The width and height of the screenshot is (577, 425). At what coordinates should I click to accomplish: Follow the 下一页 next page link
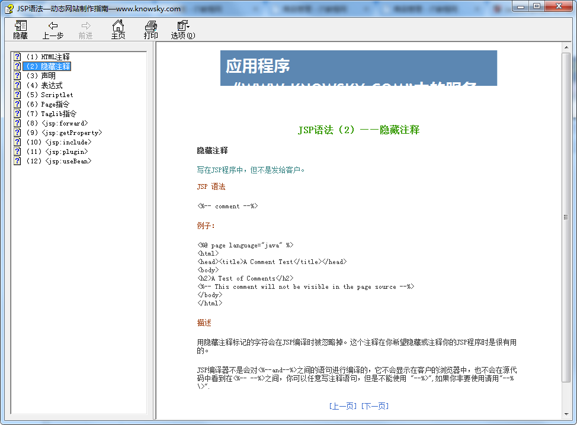point(375,406)
